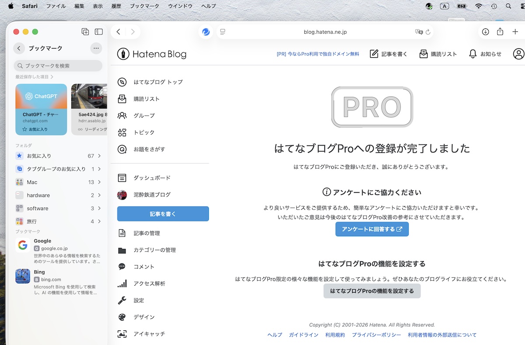
Task: Open the ヘルプ menu in the menu bar
Action: click(209, 6)
